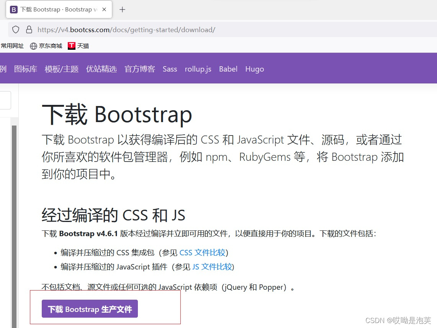Image resolution: width=437 pixels, height=328 pixels.
Task: Open 模板/主题 navbar item
Action: pos(62,69)
